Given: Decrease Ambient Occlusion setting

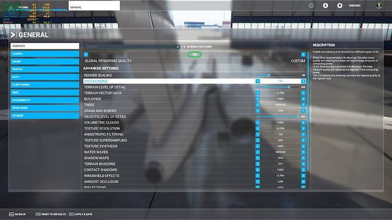Looking at the screenshot, I should 257,181.
